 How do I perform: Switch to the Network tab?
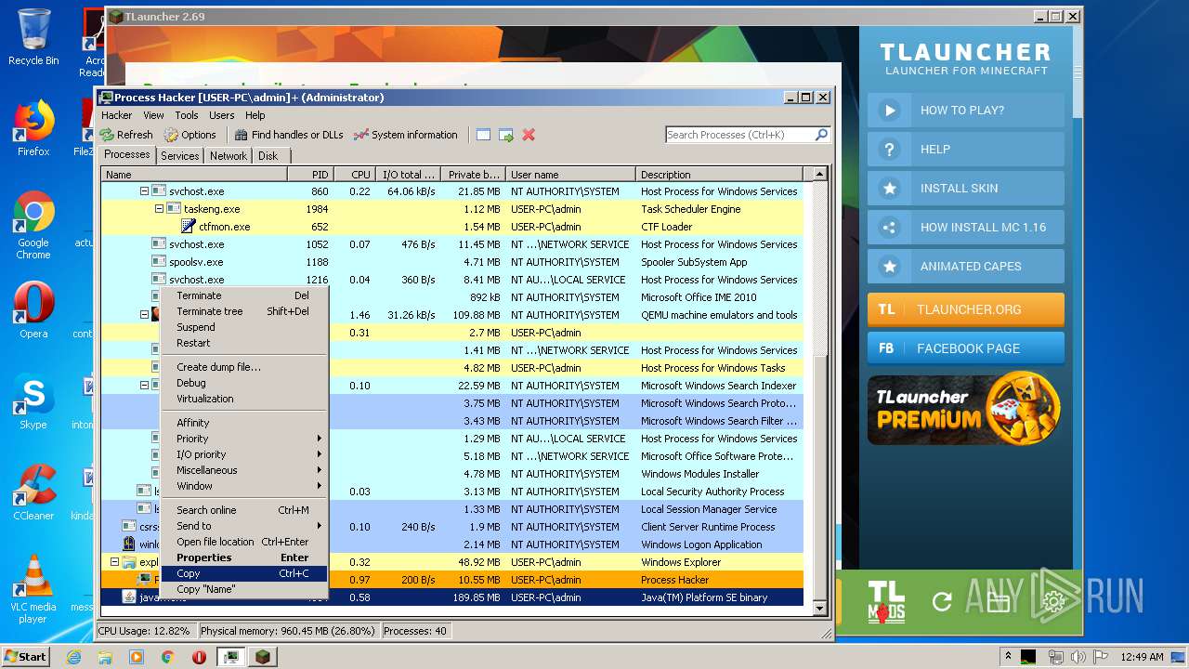point(229,156)
